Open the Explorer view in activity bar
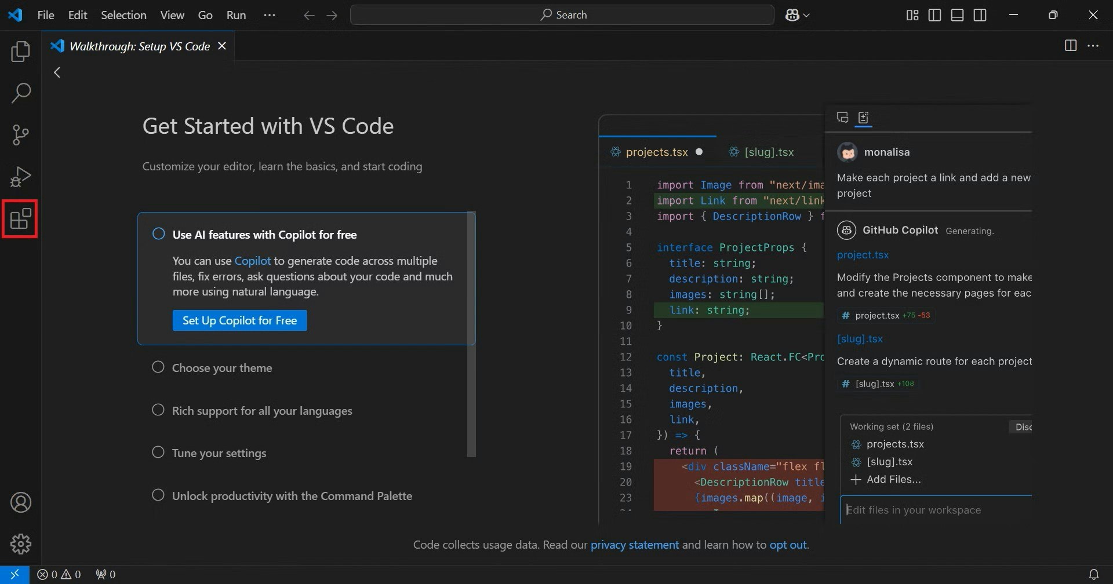This screenshot has height=584, width=1113. [x=21, y=52]
